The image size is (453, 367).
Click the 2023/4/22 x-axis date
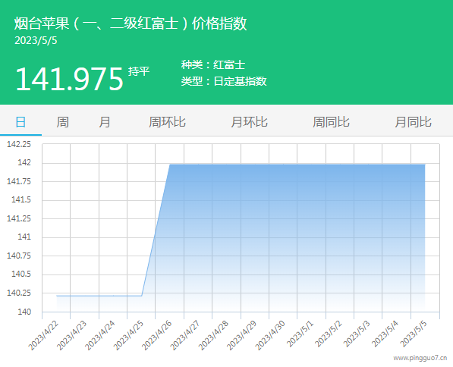click(43, 335)
